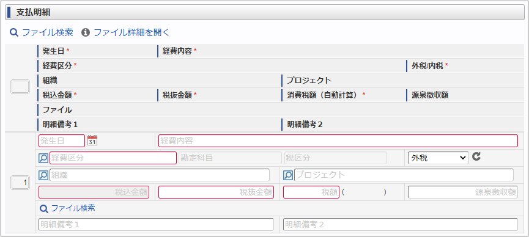The image size is (529, 237).
Task: Click the 勘定科目 disabled field
Action: pyautogui.click(x=230, y=158)
